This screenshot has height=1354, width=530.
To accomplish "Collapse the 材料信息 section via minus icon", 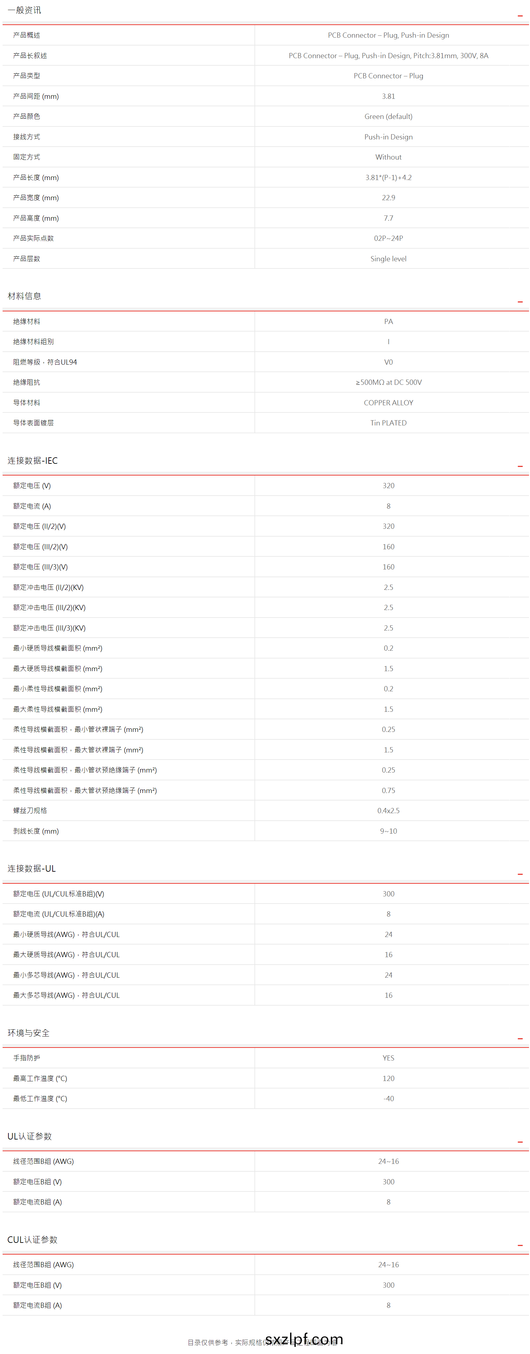I will point(520,302).
